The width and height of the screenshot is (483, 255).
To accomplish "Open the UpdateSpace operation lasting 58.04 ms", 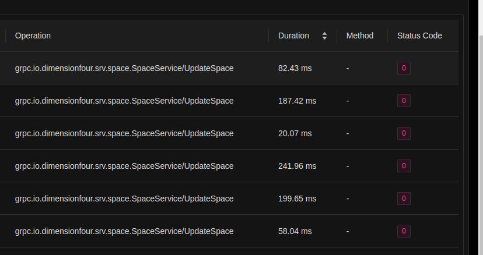I will click(x=124, y=231).
